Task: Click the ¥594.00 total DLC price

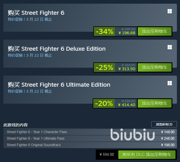Action: click(107, 155)
